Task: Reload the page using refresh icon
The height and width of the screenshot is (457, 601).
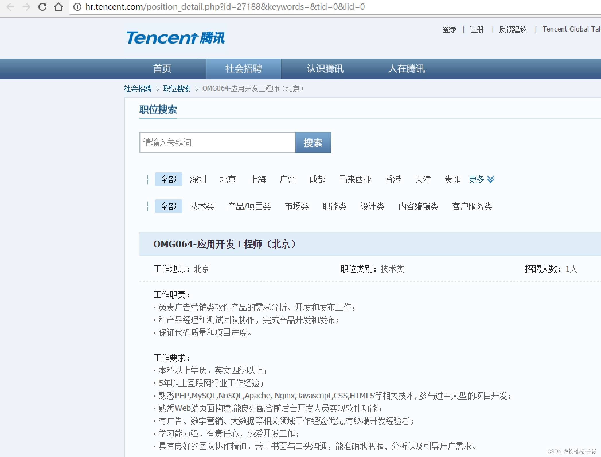Action: (42, 7)
